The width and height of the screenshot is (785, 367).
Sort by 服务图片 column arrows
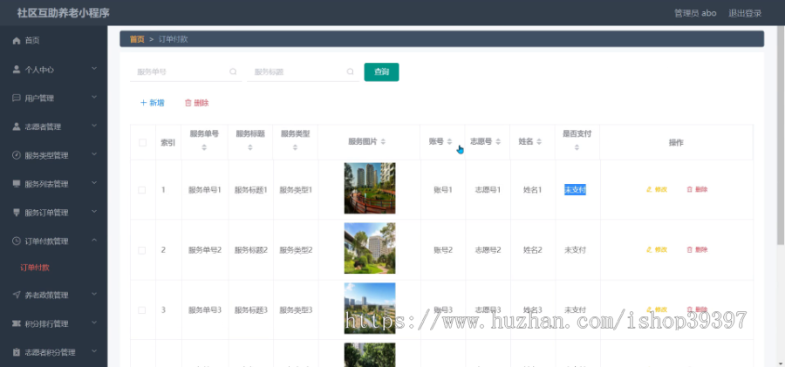coord(383,142)
